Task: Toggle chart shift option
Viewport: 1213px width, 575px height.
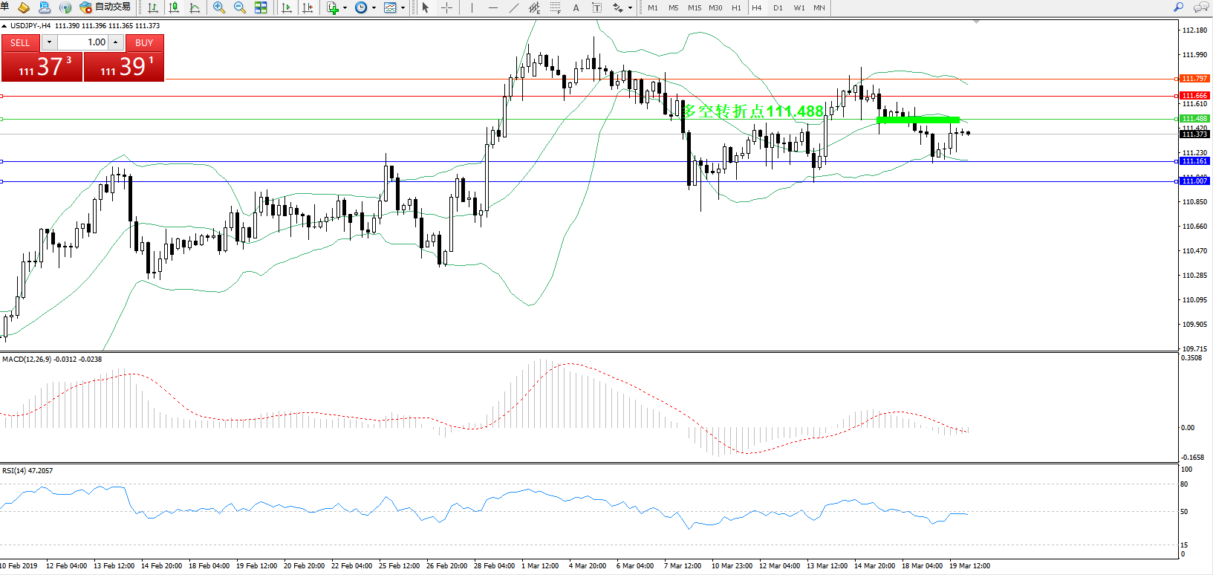Action: [308, 7]
